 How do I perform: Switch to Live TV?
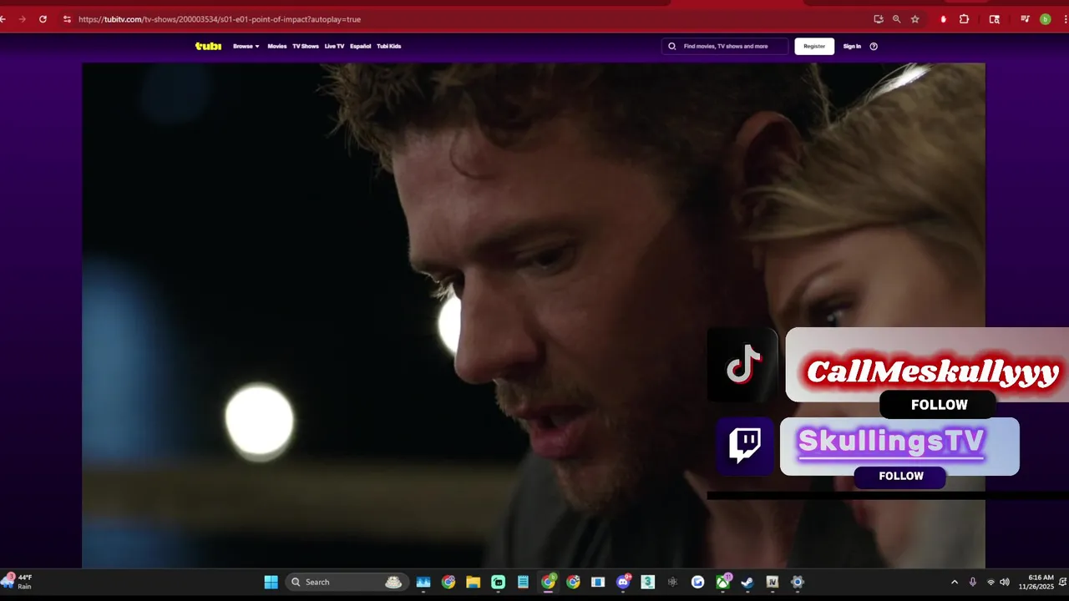pos(334,46)
